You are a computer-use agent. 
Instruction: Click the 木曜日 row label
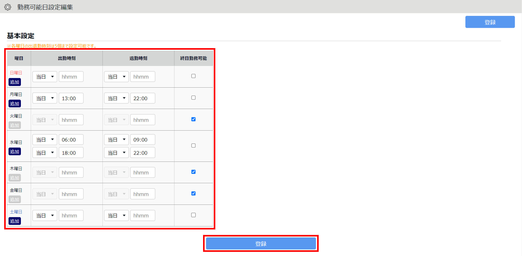coord(16,169)
